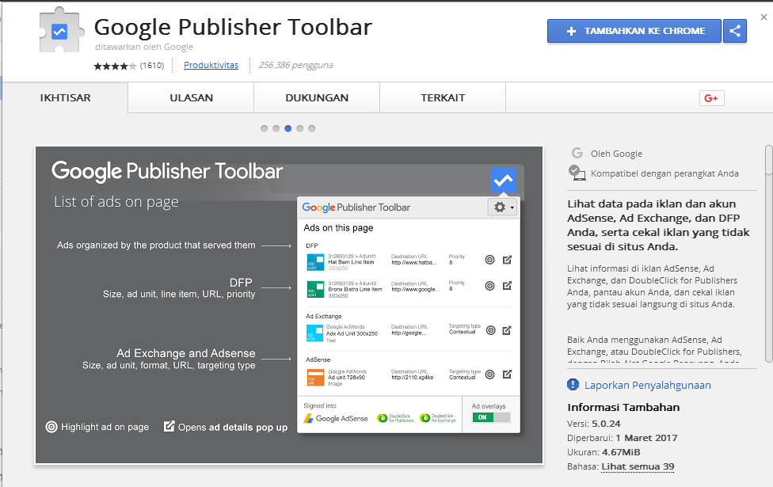This screenshot has height=487, width=773.
Task: Select the third carousel dot
Action: [x=288, y=128]
